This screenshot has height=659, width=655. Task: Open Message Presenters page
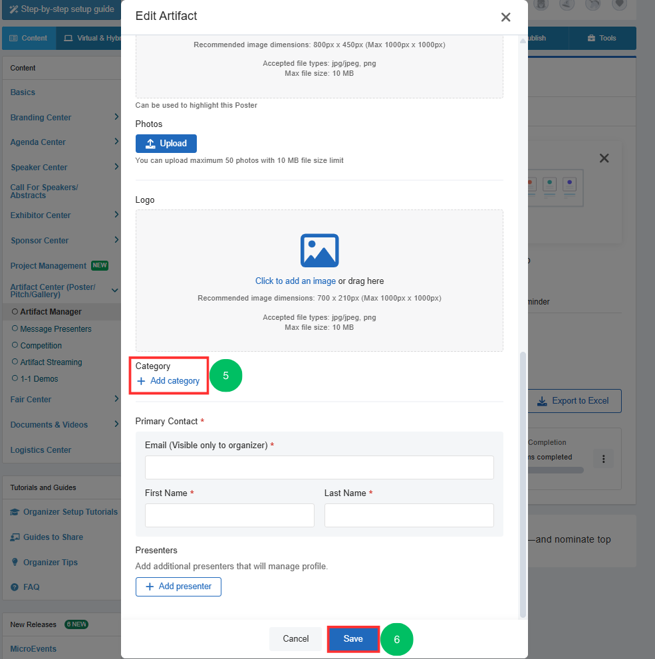pos(56,329)
